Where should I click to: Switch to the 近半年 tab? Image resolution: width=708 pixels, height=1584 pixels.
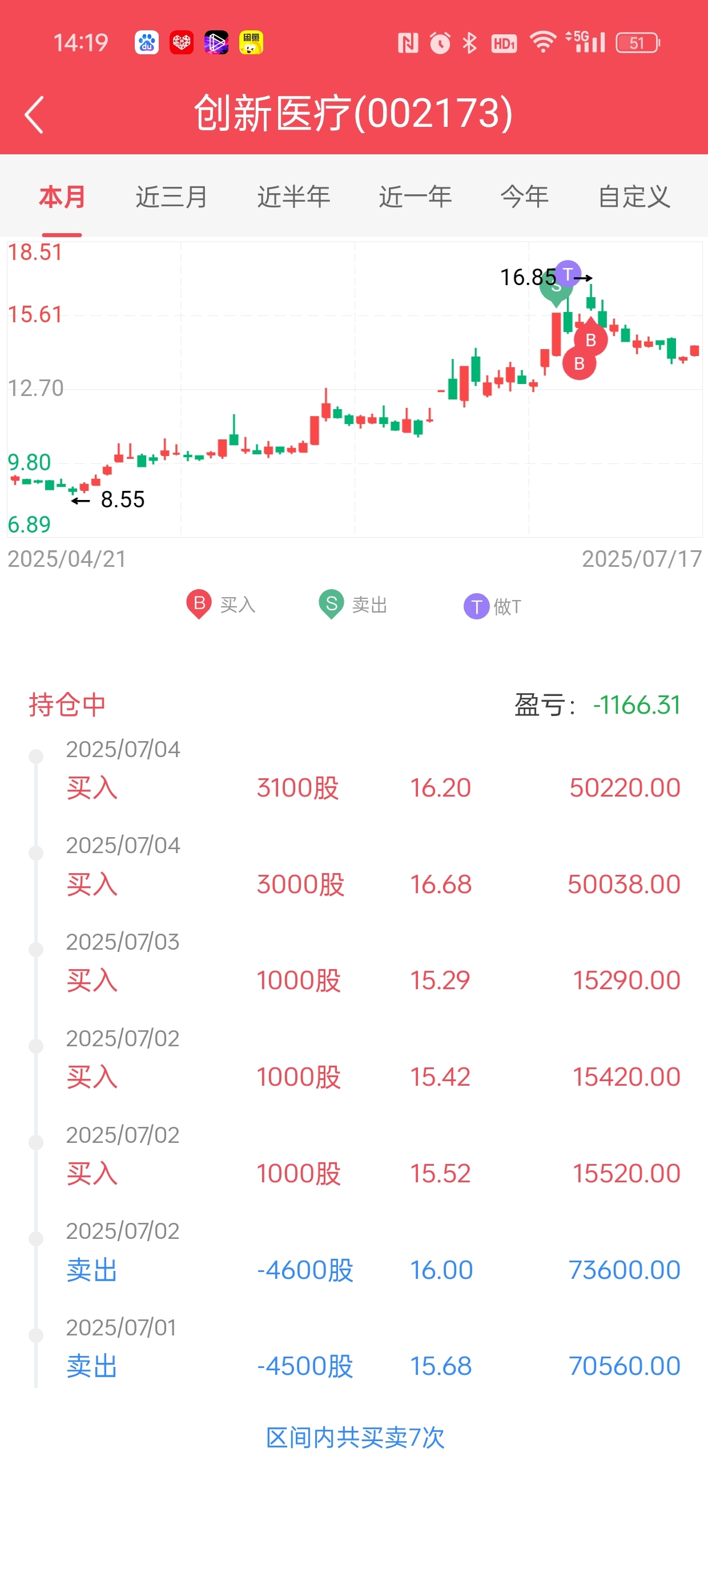coord(293,197)
